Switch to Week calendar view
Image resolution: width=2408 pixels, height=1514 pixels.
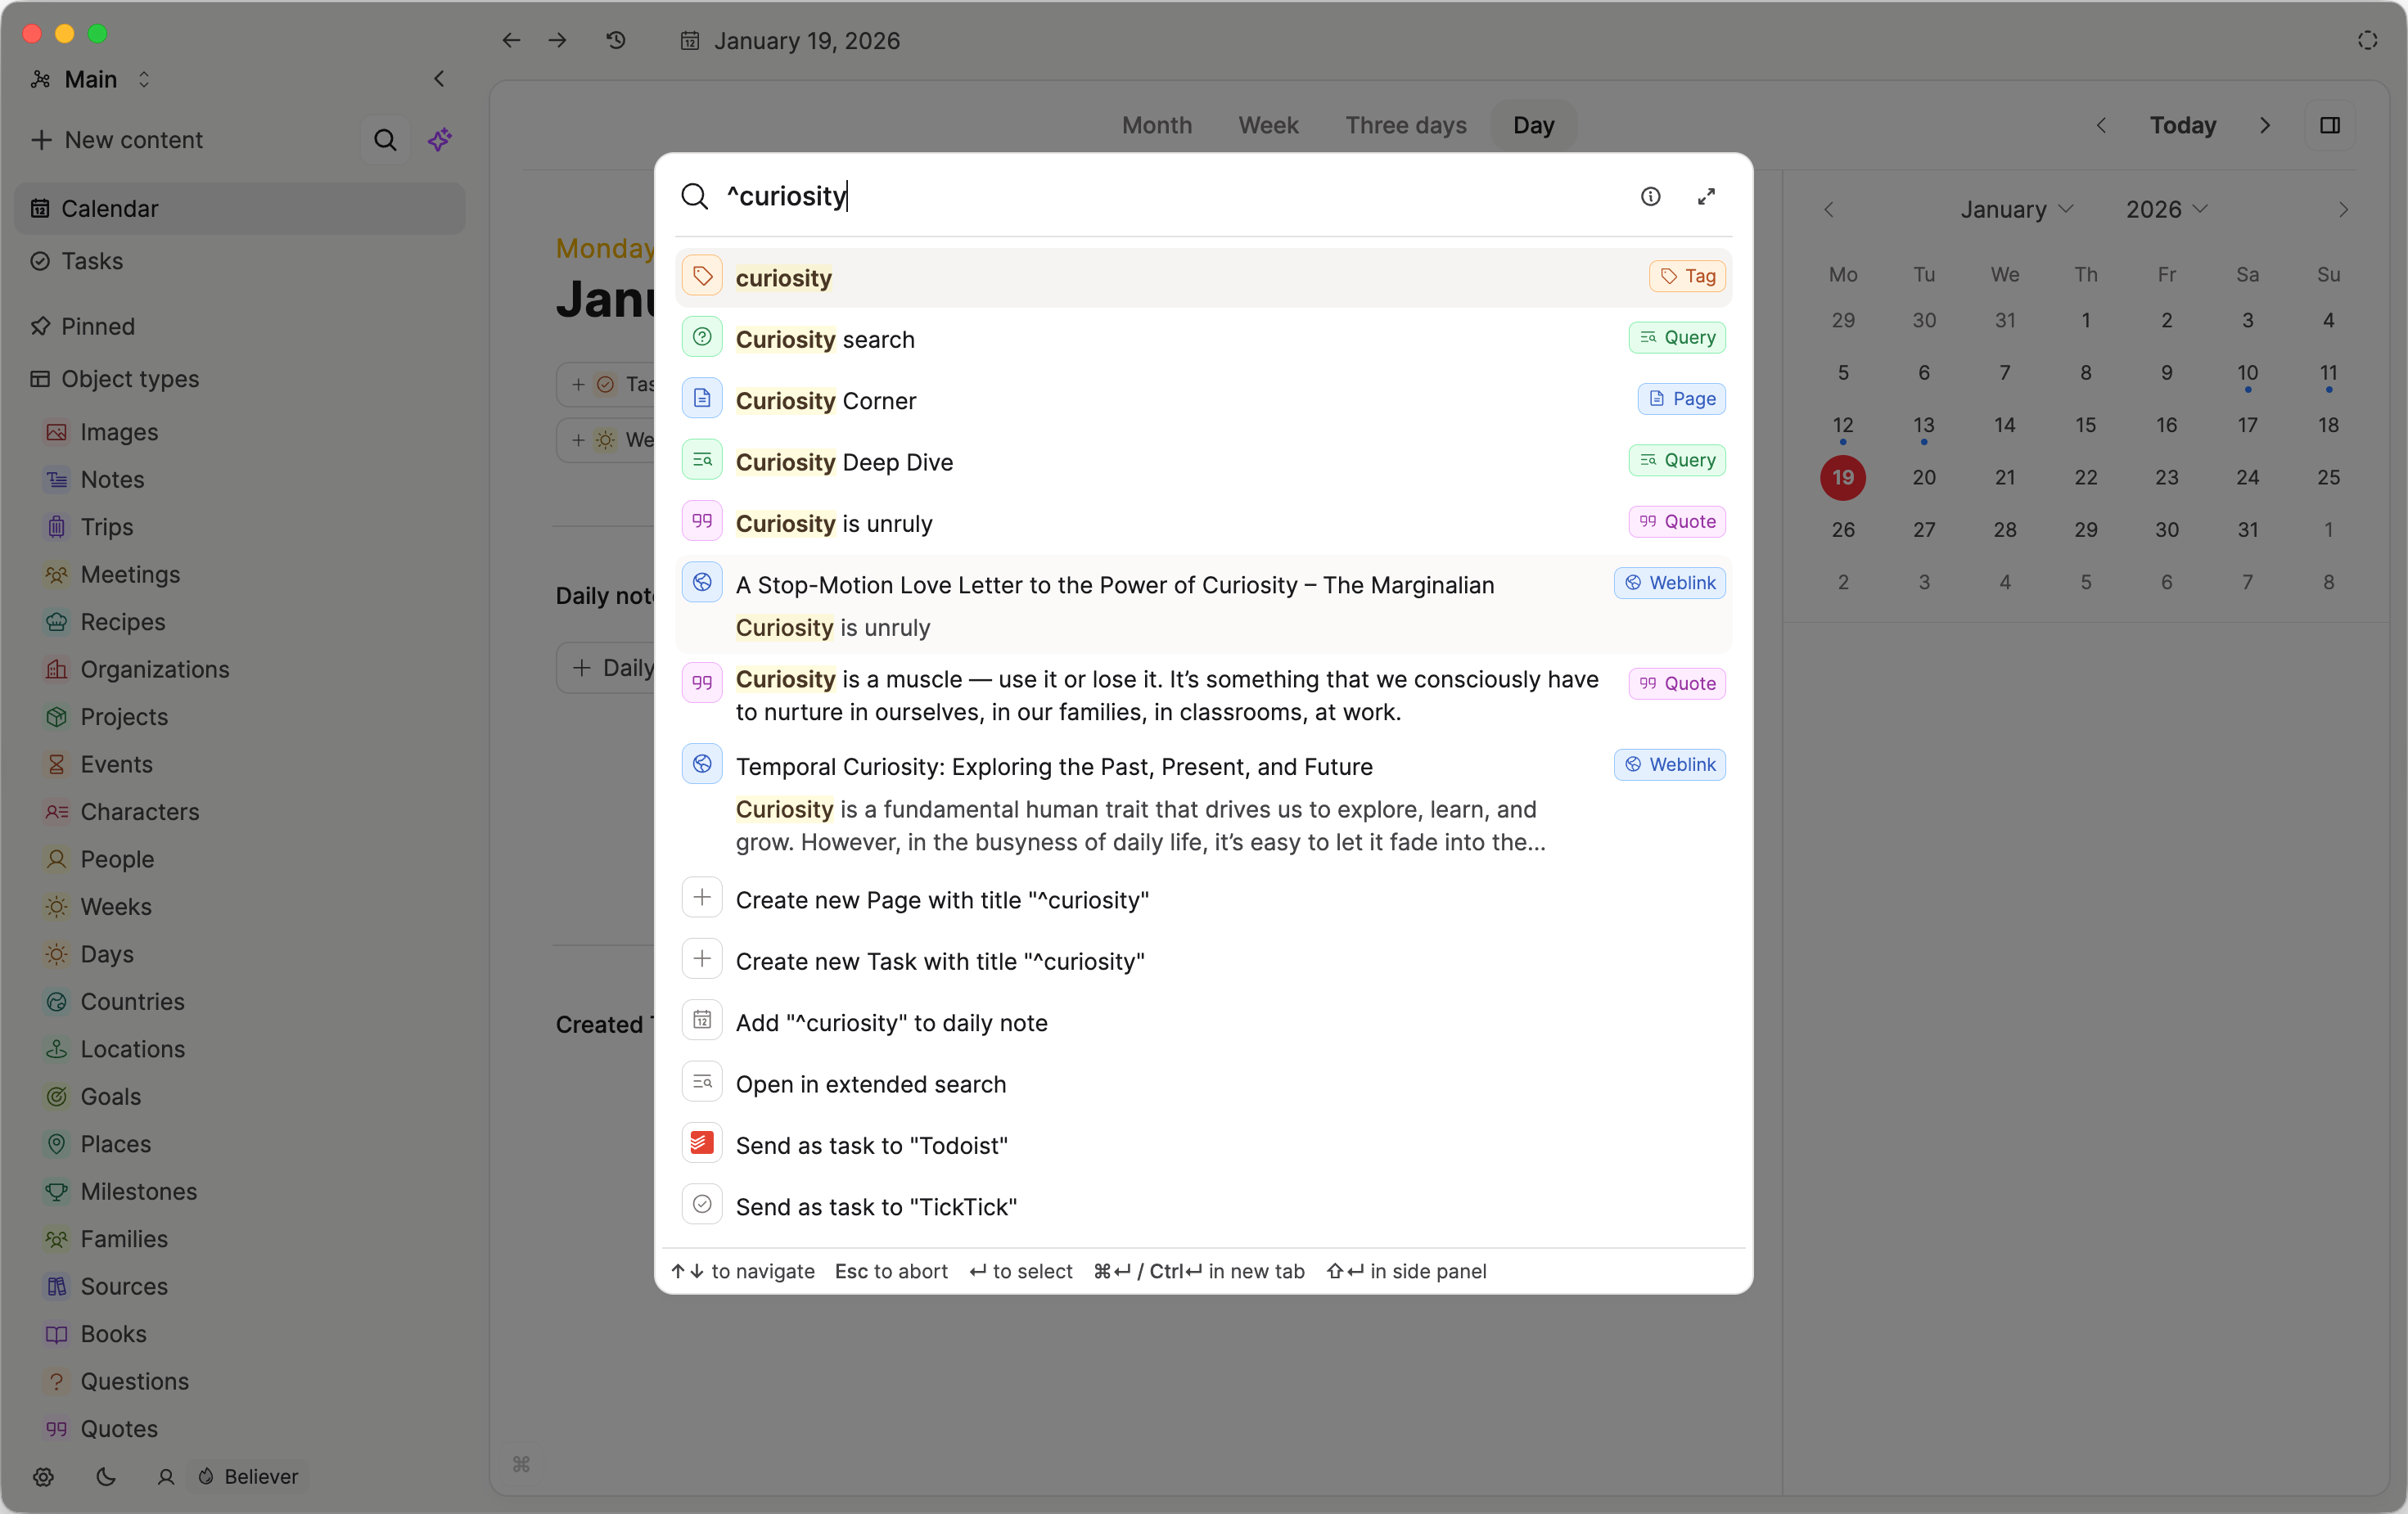(1268, 125)
